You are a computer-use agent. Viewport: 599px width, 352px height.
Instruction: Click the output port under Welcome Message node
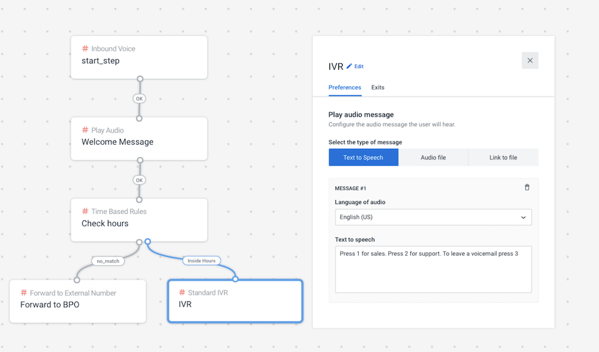[140, 160]
